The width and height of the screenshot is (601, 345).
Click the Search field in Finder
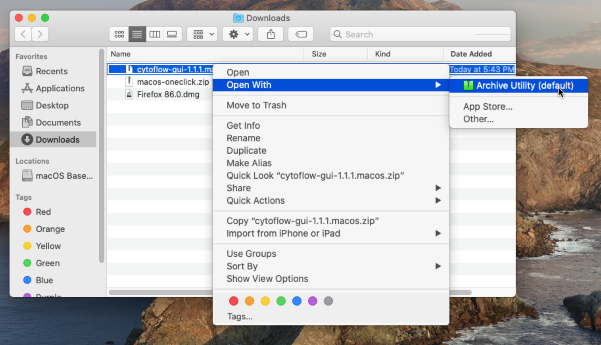[x=421, y=34]
